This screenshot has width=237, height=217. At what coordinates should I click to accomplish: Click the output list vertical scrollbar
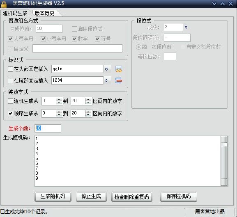[x=224, y=161]
